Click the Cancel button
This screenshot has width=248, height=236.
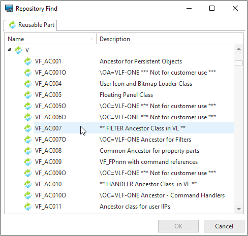[x=224, y=226]
